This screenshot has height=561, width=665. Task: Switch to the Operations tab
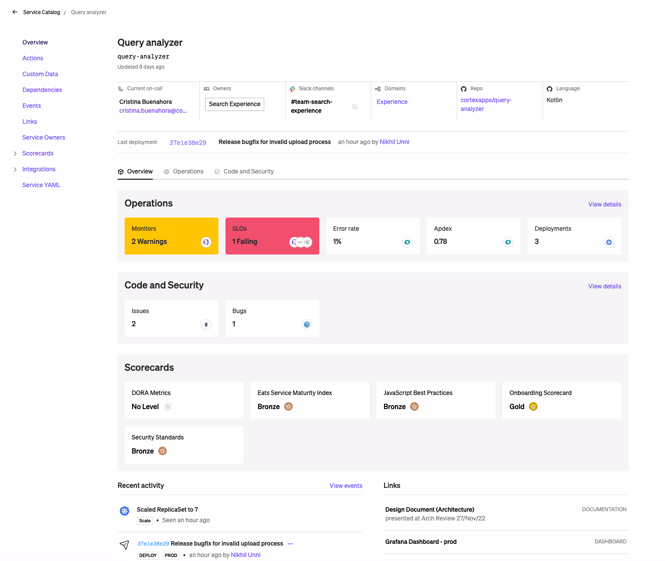point(184,172)
